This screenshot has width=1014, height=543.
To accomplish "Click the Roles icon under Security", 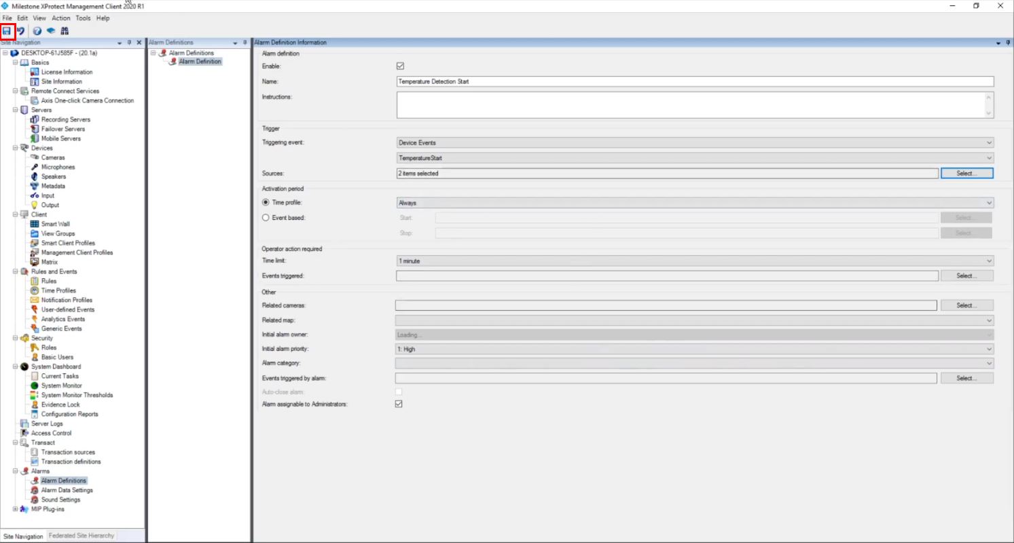I will click(x=35, y=348).
